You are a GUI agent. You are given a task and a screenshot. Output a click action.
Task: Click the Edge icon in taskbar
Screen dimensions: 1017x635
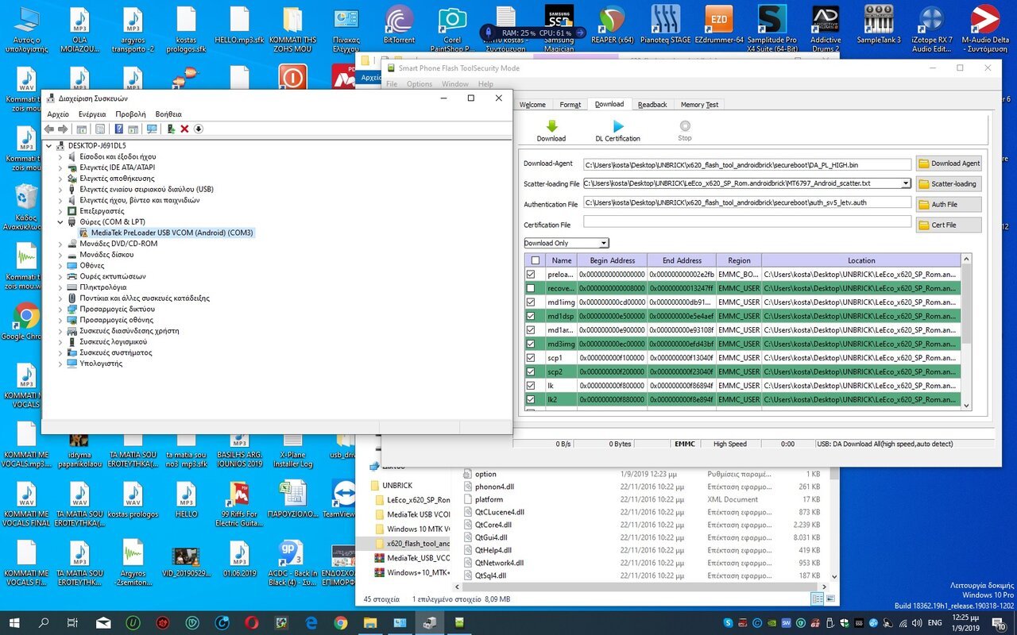(311, 623)
